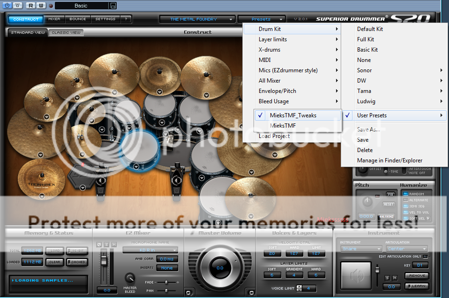449x298 pixels.
Task: Open the Inserts None selector
Action: coord(167,268)
